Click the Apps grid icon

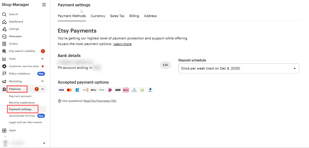(4, 131)
